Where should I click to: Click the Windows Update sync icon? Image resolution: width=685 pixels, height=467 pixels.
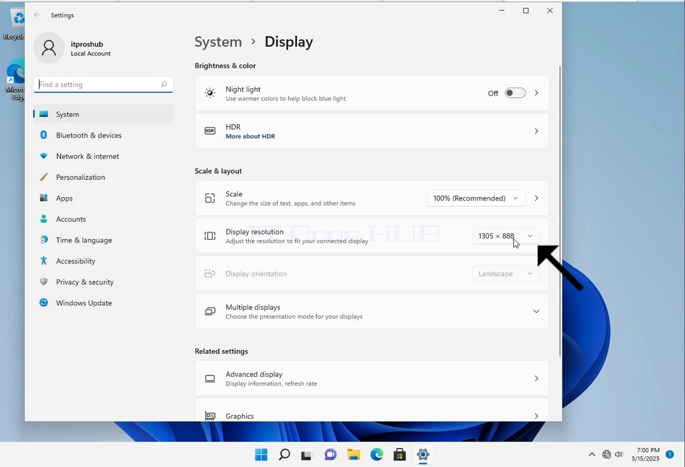click(x=43, y=303)
